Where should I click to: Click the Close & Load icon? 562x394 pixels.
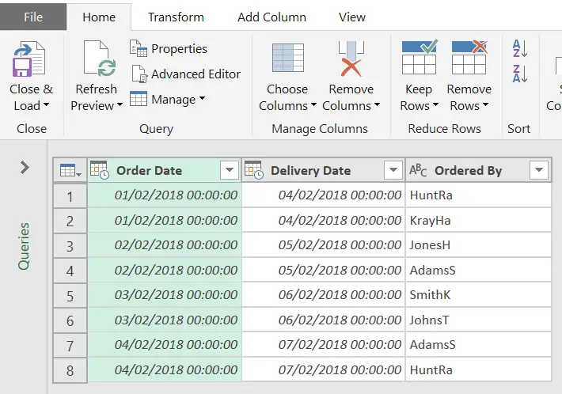tap(28, 59)
